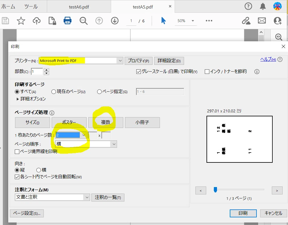Viewport: 288px width, 225px height.
Task: Switch to testA6.pdf tab
Action: [x=79, y=7]
